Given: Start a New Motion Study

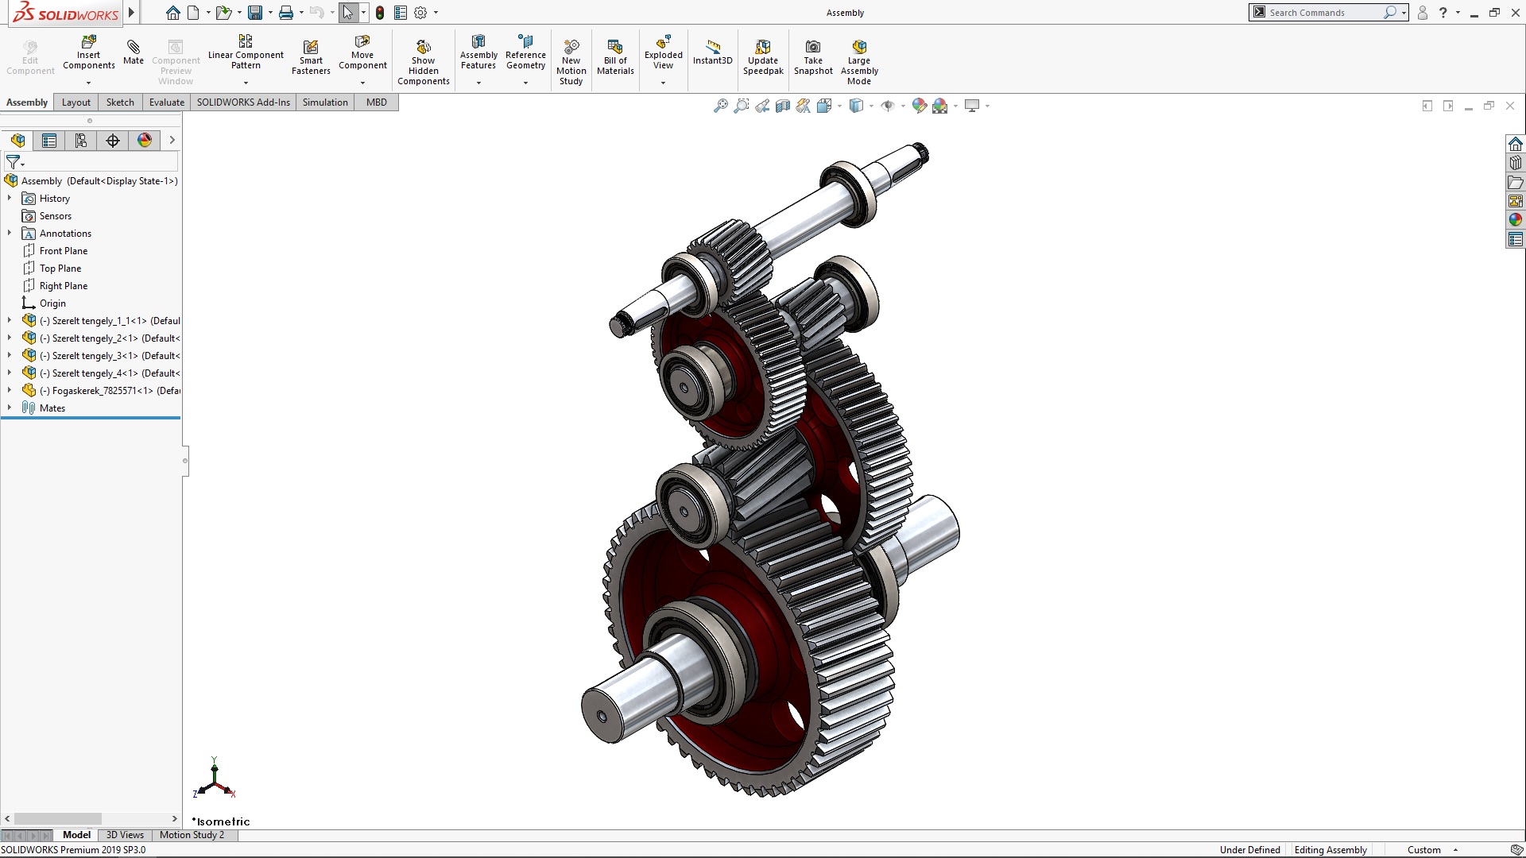Looking at the screenshot, I should [x=571, y=47].
